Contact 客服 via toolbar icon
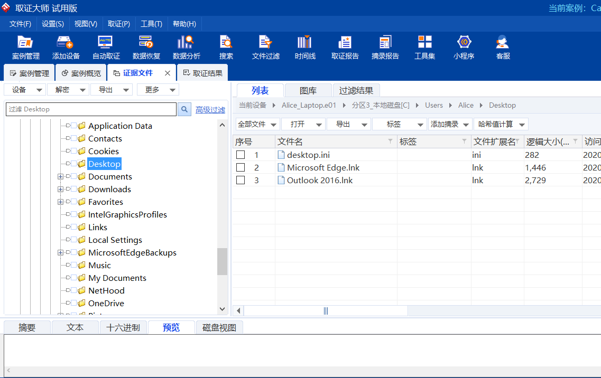601x378 pixels. coord(503,47)
